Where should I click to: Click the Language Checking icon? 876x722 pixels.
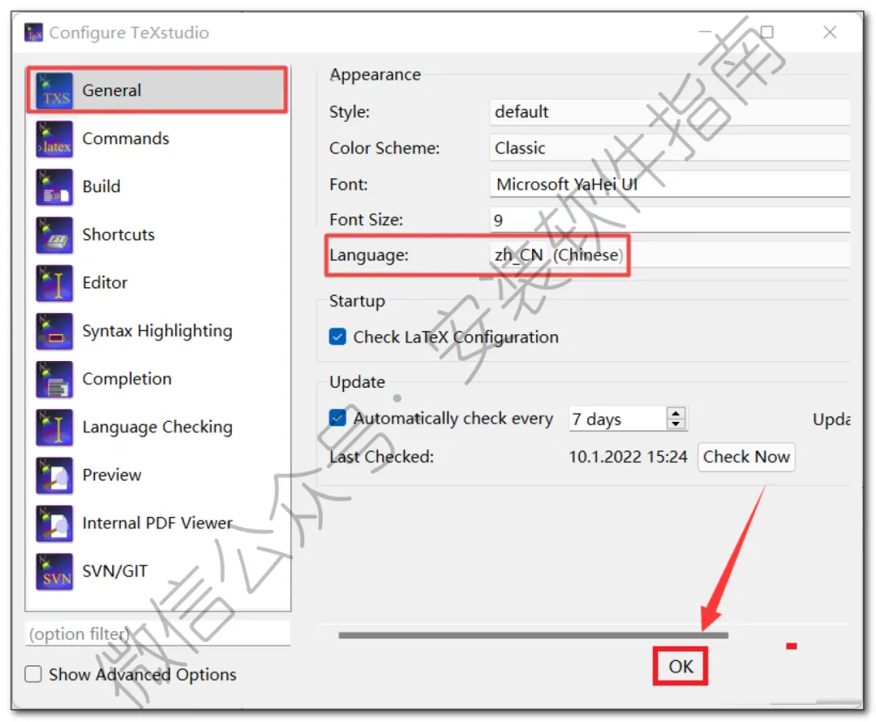pos(54,427)
